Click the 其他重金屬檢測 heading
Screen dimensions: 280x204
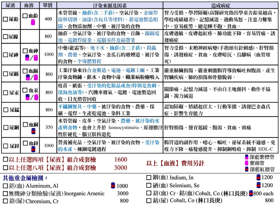(25, 178)
